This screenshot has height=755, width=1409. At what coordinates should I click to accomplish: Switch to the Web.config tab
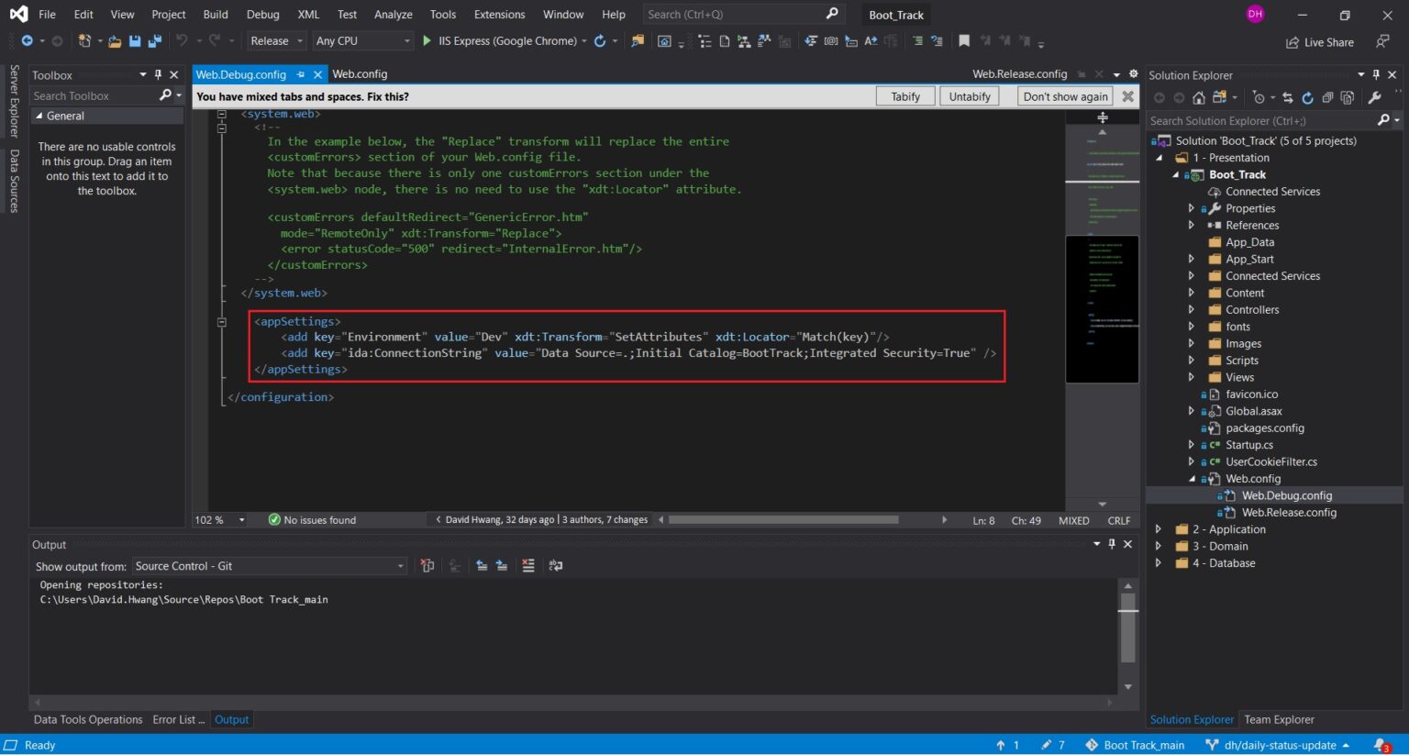click(x=361, y=73)
